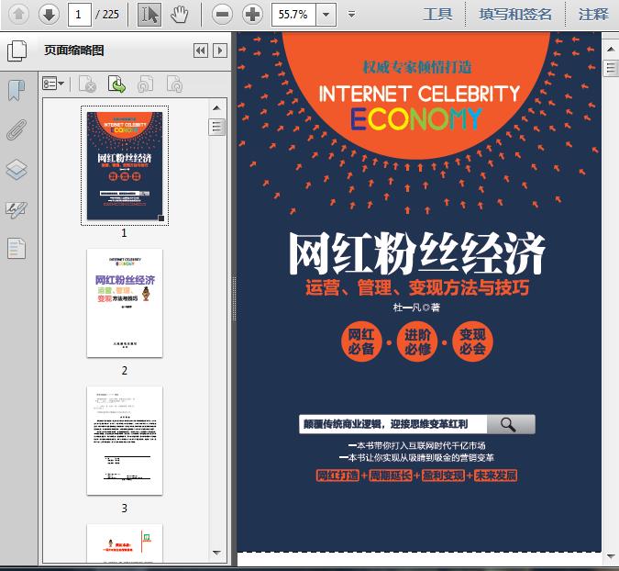Image resolution: width=619 pixels, height=571 pixels.
Task: Go to the previous page with up arrow
Action: (18, 15)
